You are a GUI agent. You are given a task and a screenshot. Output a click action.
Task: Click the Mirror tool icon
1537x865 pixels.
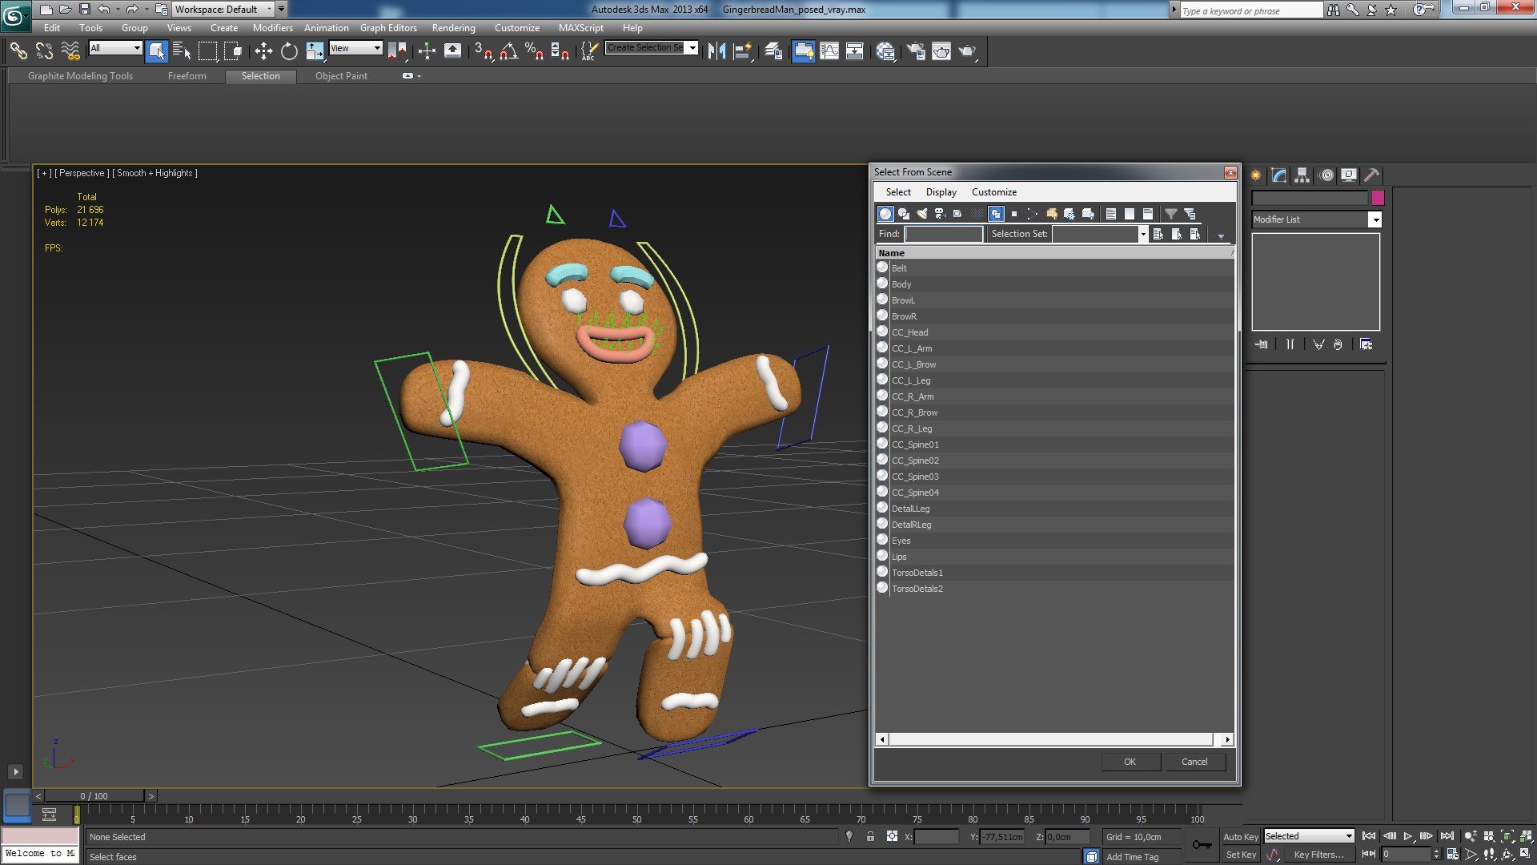716,51
